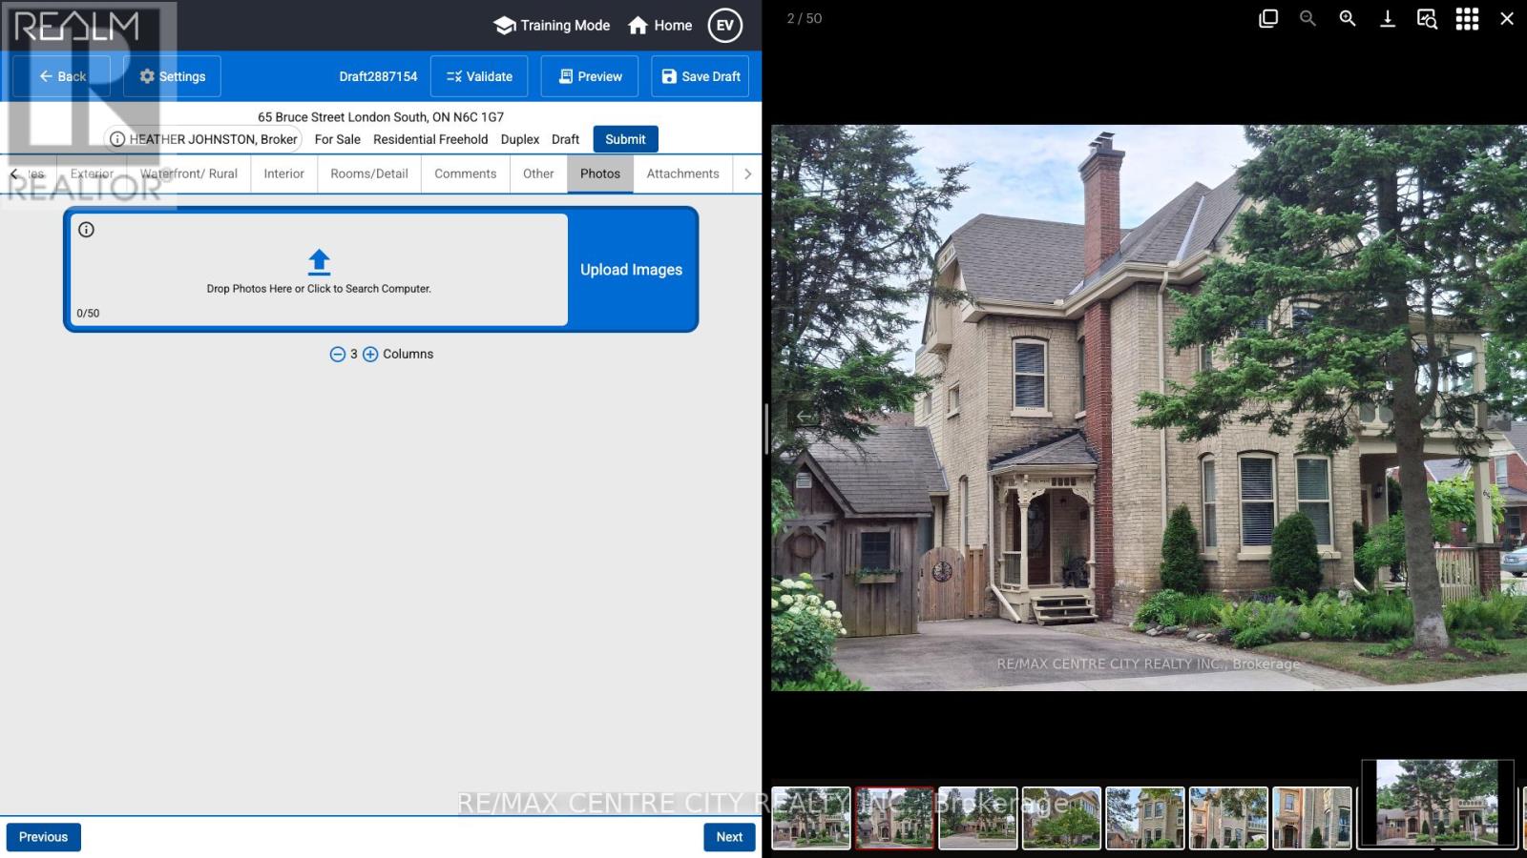This screenshot has height=858, width=1527.
Task: Open thumbnail grid view of photos
Action: [1467, 18]
